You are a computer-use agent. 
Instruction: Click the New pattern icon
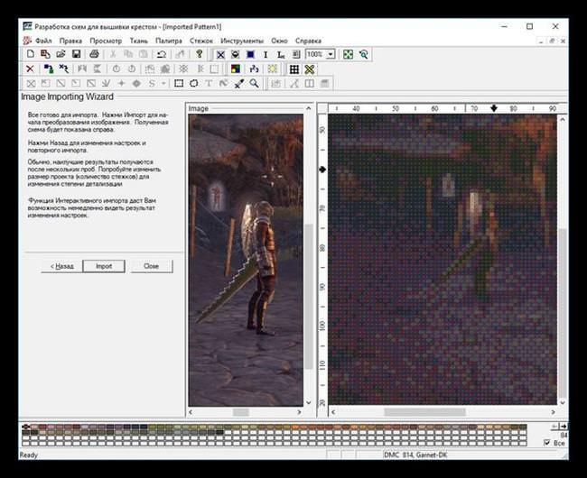click(31, 54)
